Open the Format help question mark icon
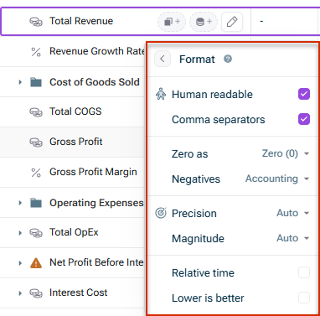The height and width of the screenshot is (316, 320). pyautogui.click(x=228, y=59)
